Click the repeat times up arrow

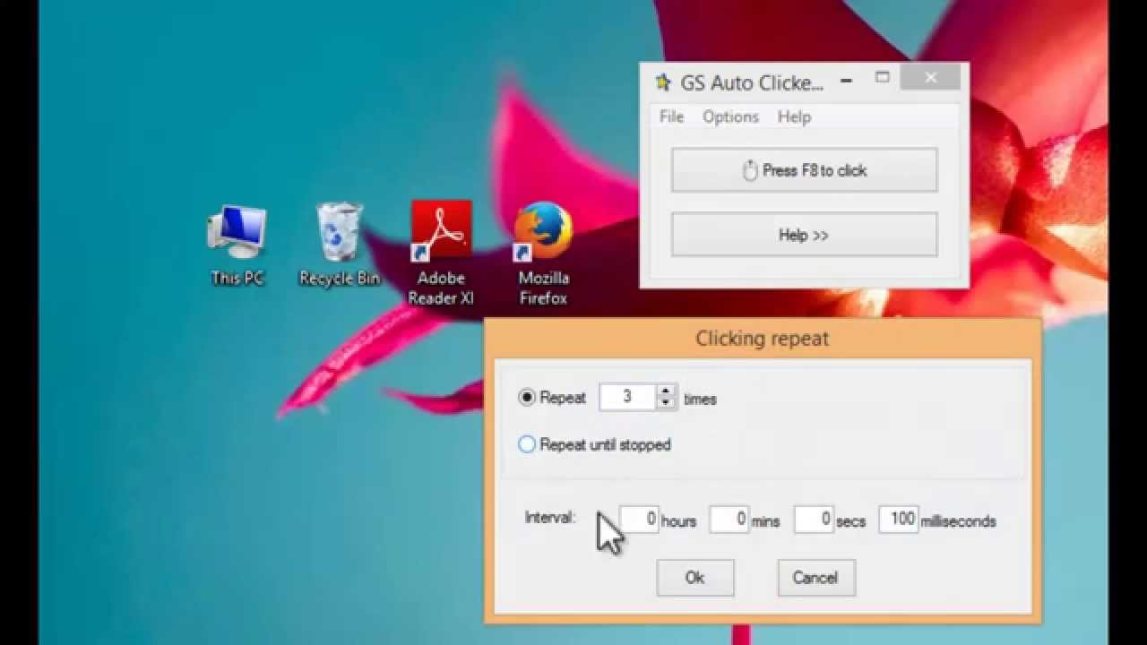point(665,391)
